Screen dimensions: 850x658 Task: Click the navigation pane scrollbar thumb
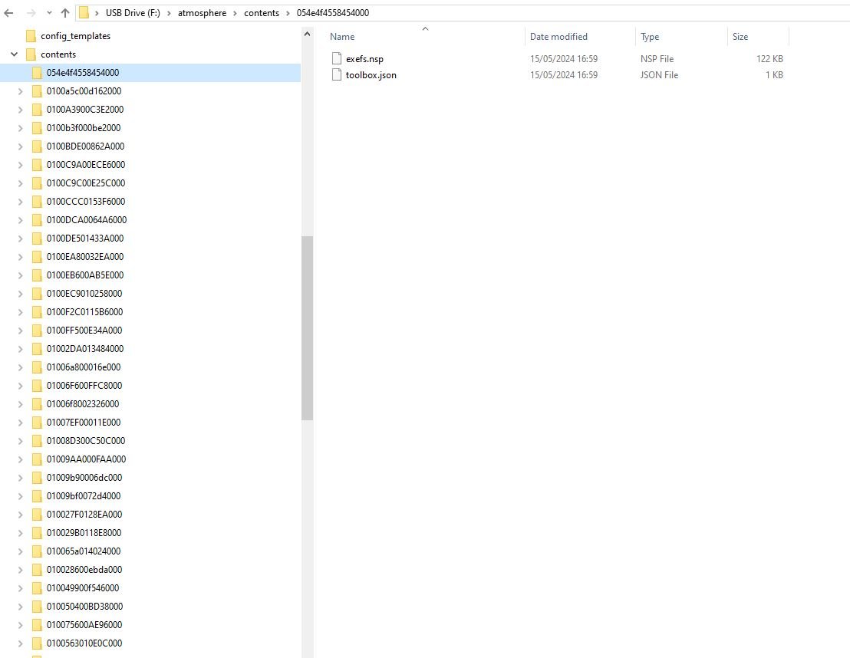(x=308, y=328)
